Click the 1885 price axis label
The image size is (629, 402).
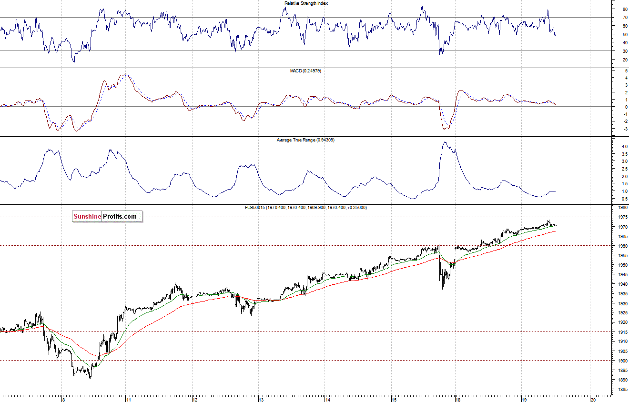[x=622, y=389]
